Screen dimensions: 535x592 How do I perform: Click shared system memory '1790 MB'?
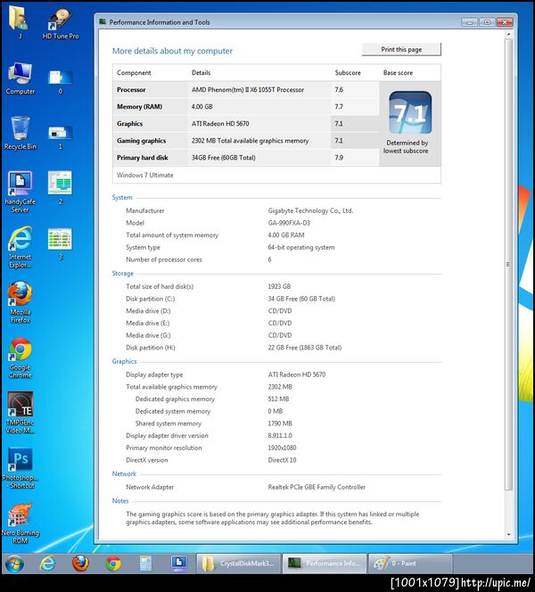tap(280, 423)
